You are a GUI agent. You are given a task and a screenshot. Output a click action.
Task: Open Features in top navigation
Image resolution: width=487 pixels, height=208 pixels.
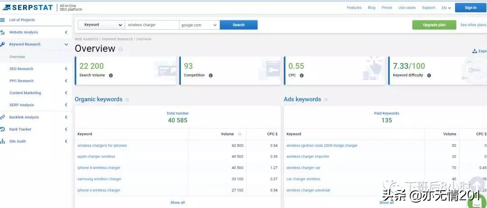tap(354, 8)
